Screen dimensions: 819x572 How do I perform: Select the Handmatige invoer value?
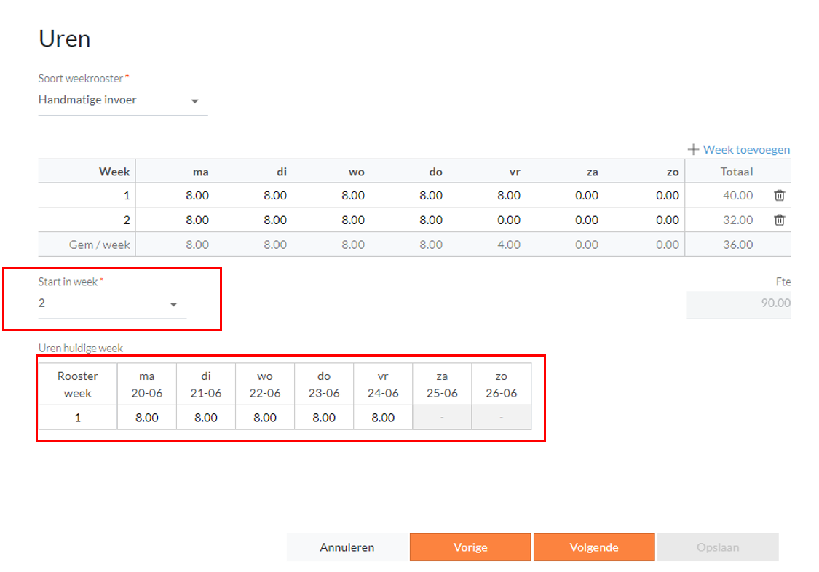coord(87,100)
